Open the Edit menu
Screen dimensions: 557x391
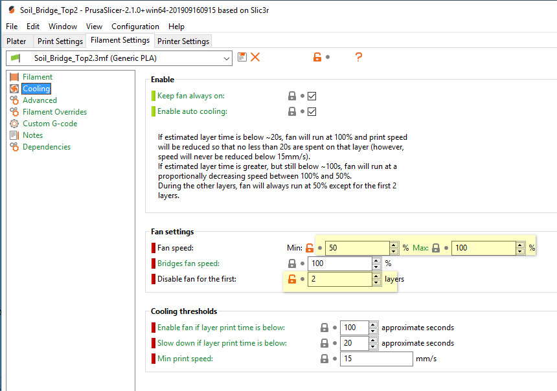click(32, 27)
